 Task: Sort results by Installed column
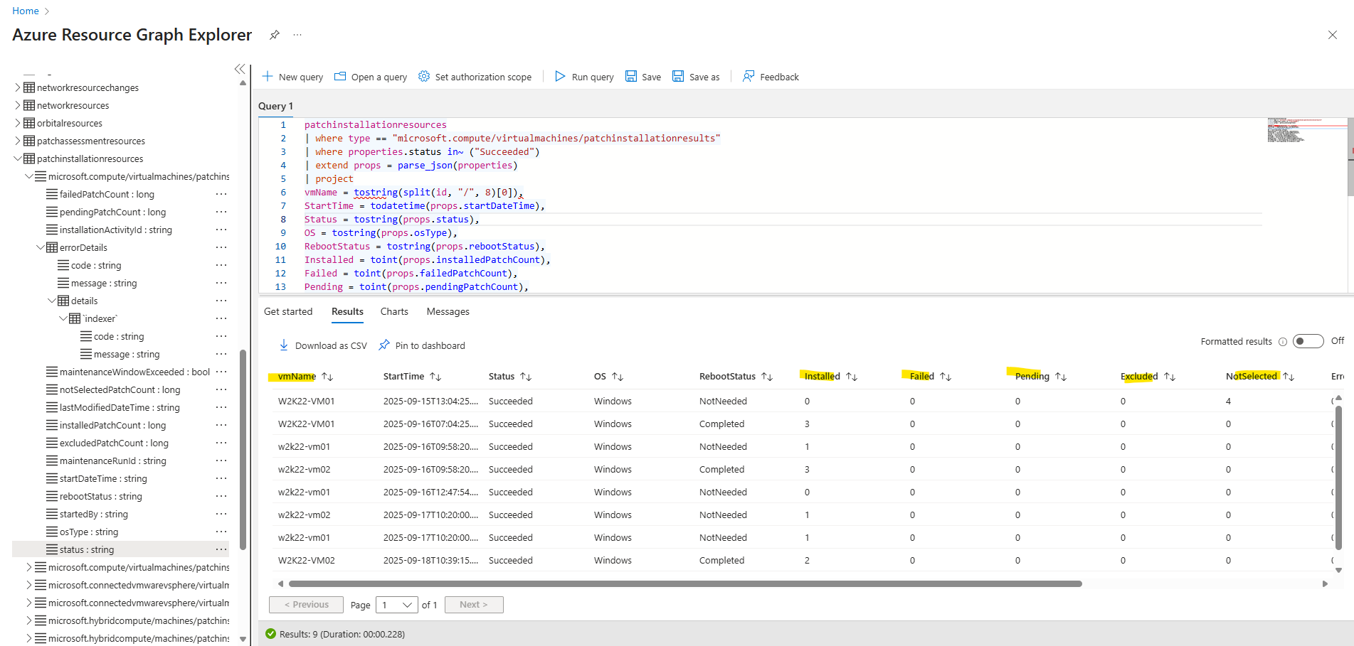(x=852, y=377)
